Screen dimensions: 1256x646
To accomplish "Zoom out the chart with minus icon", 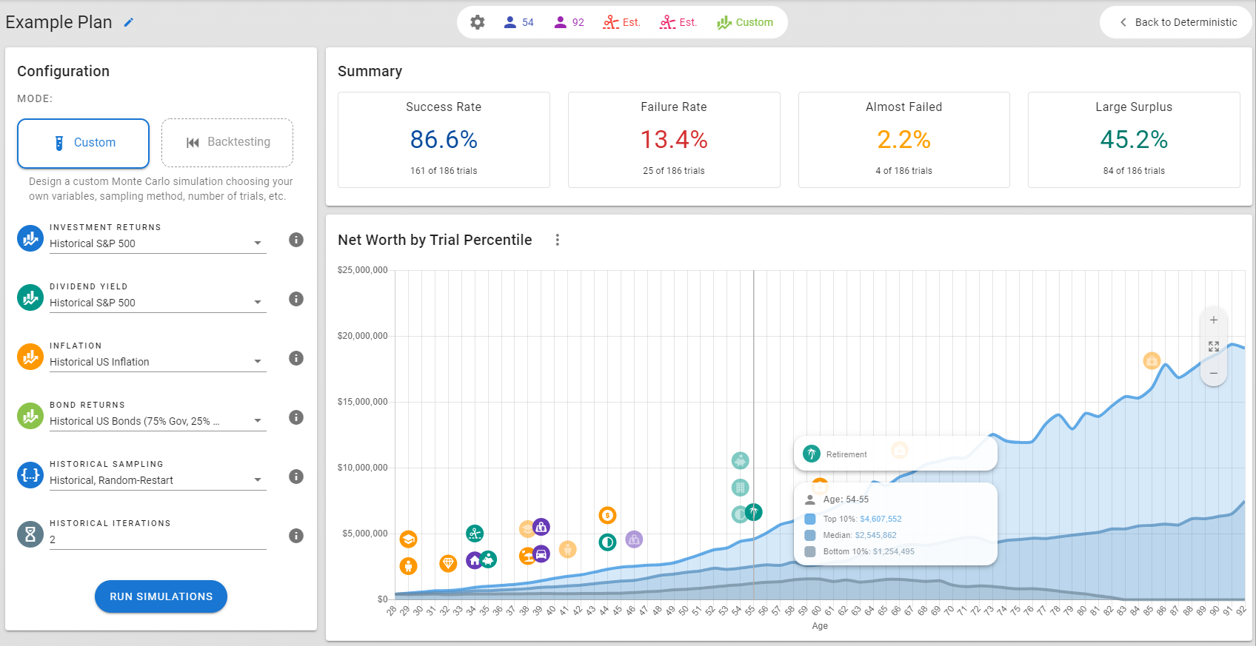I will click(x=1213, y=373).
